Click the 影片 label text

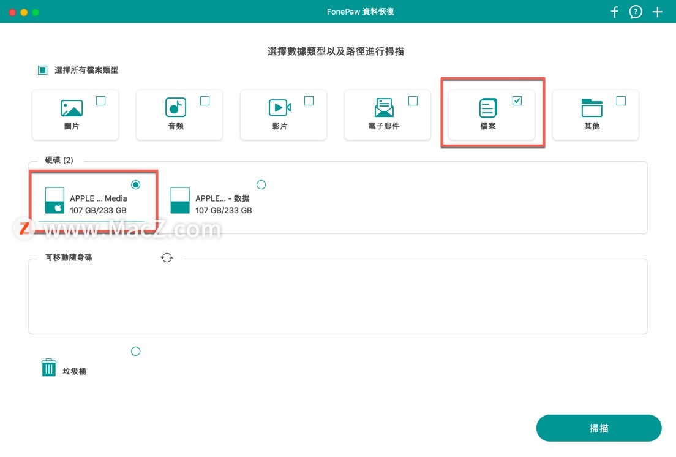point(280,126)
